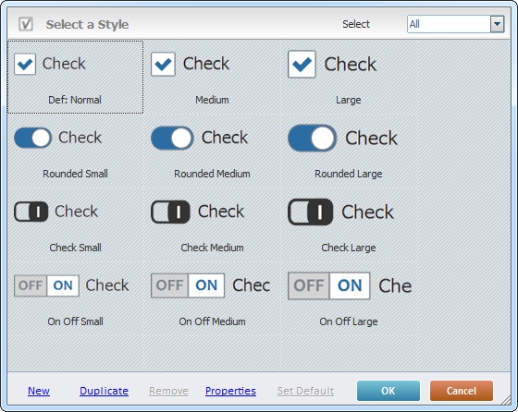This screenshot has height=412, width=518.
Task: Click the checkbox icon beside Select a Style
Action: tap(26, 24)
